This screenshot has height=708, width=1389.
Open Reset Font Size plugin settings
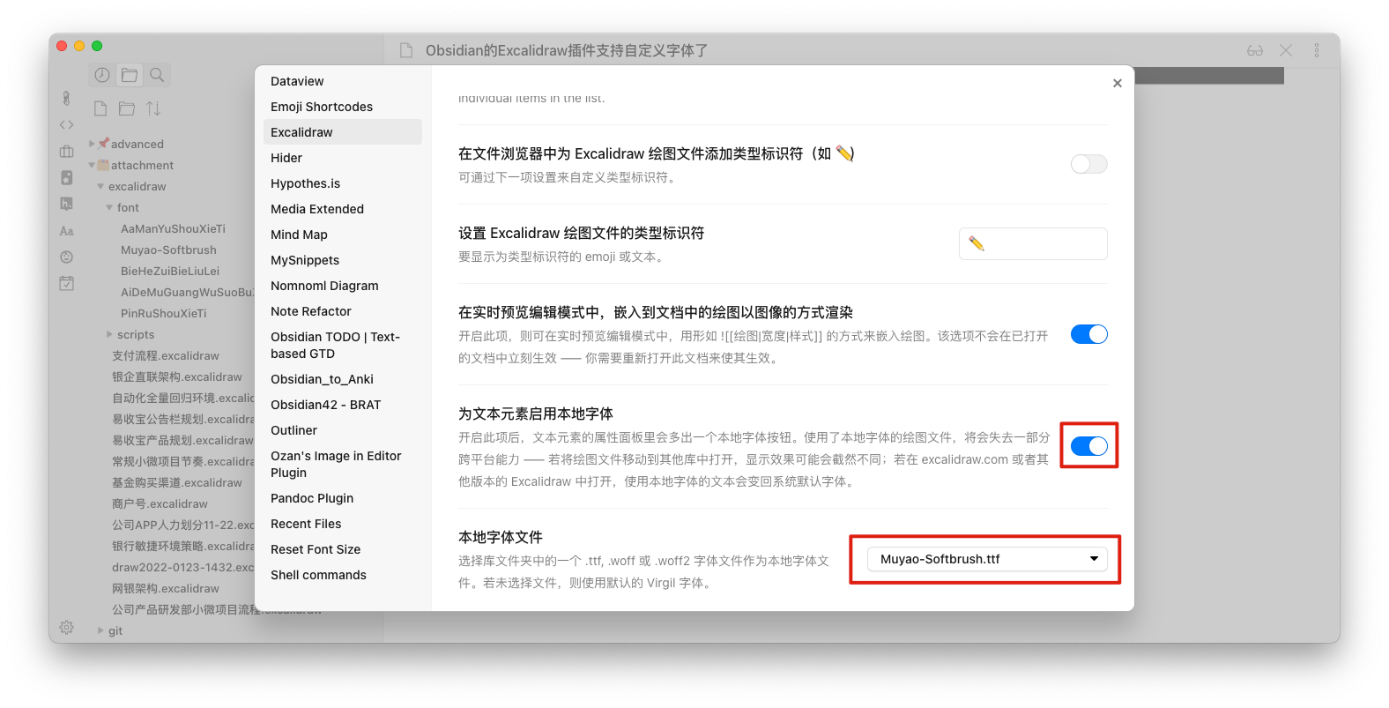pos(343,549)
